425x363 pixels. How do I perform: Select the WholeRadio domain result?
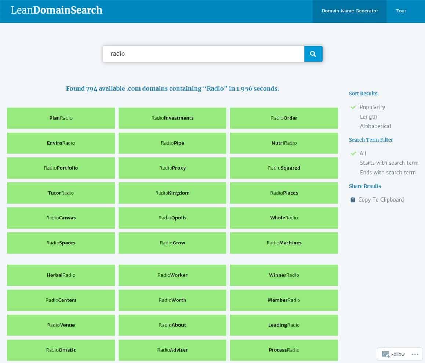click(x=284, y=218)
